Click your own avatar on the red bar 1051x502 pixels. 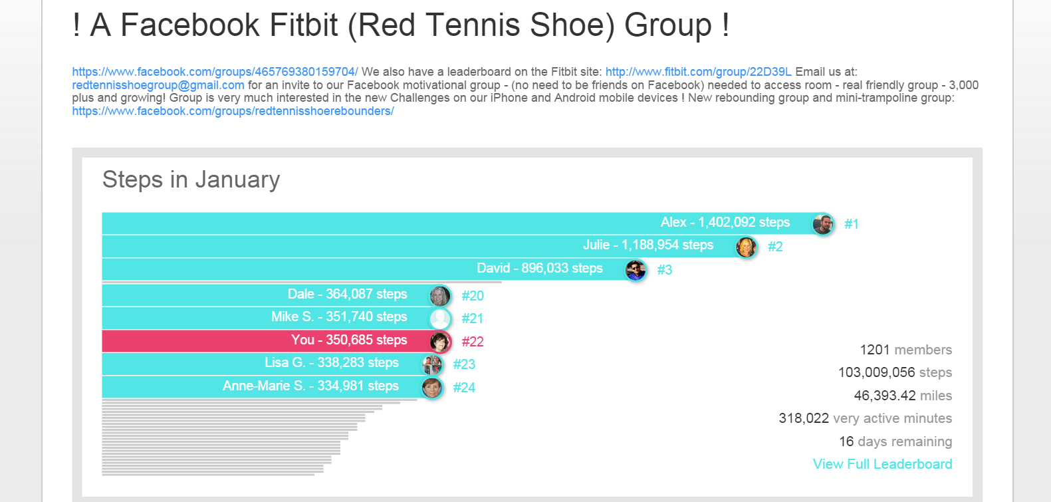(x=440, y=342)
